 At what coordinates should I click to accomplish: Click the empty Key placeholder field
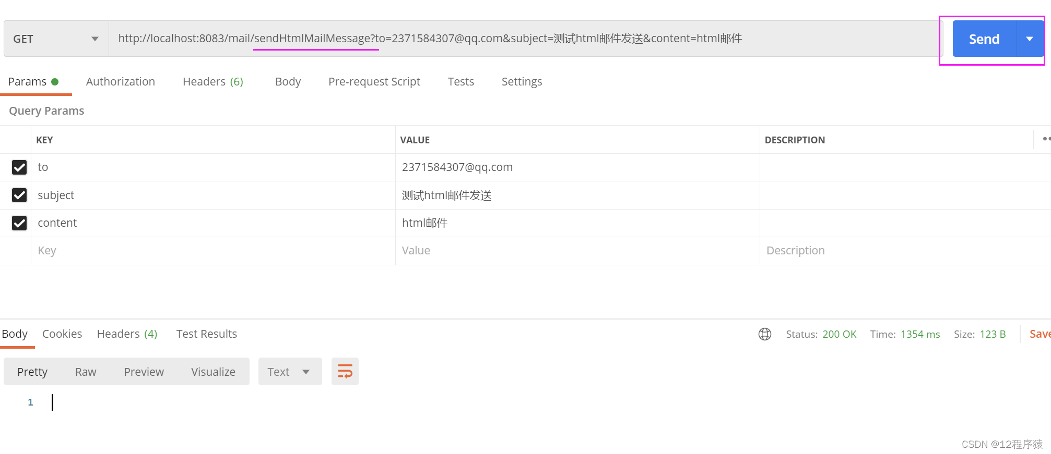pos(213,251)
